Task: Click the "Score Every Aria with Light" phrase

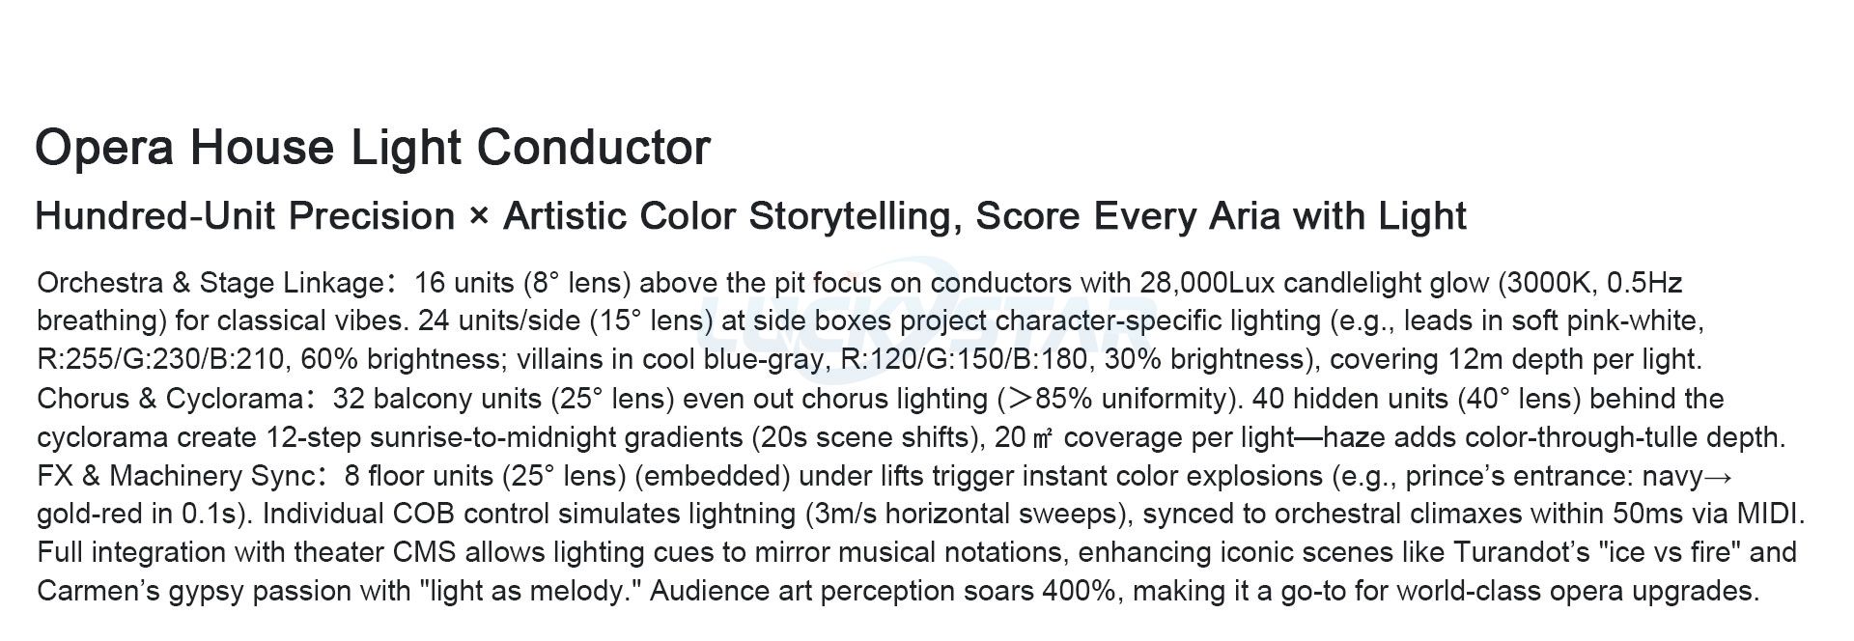Action: [1221, 216]
